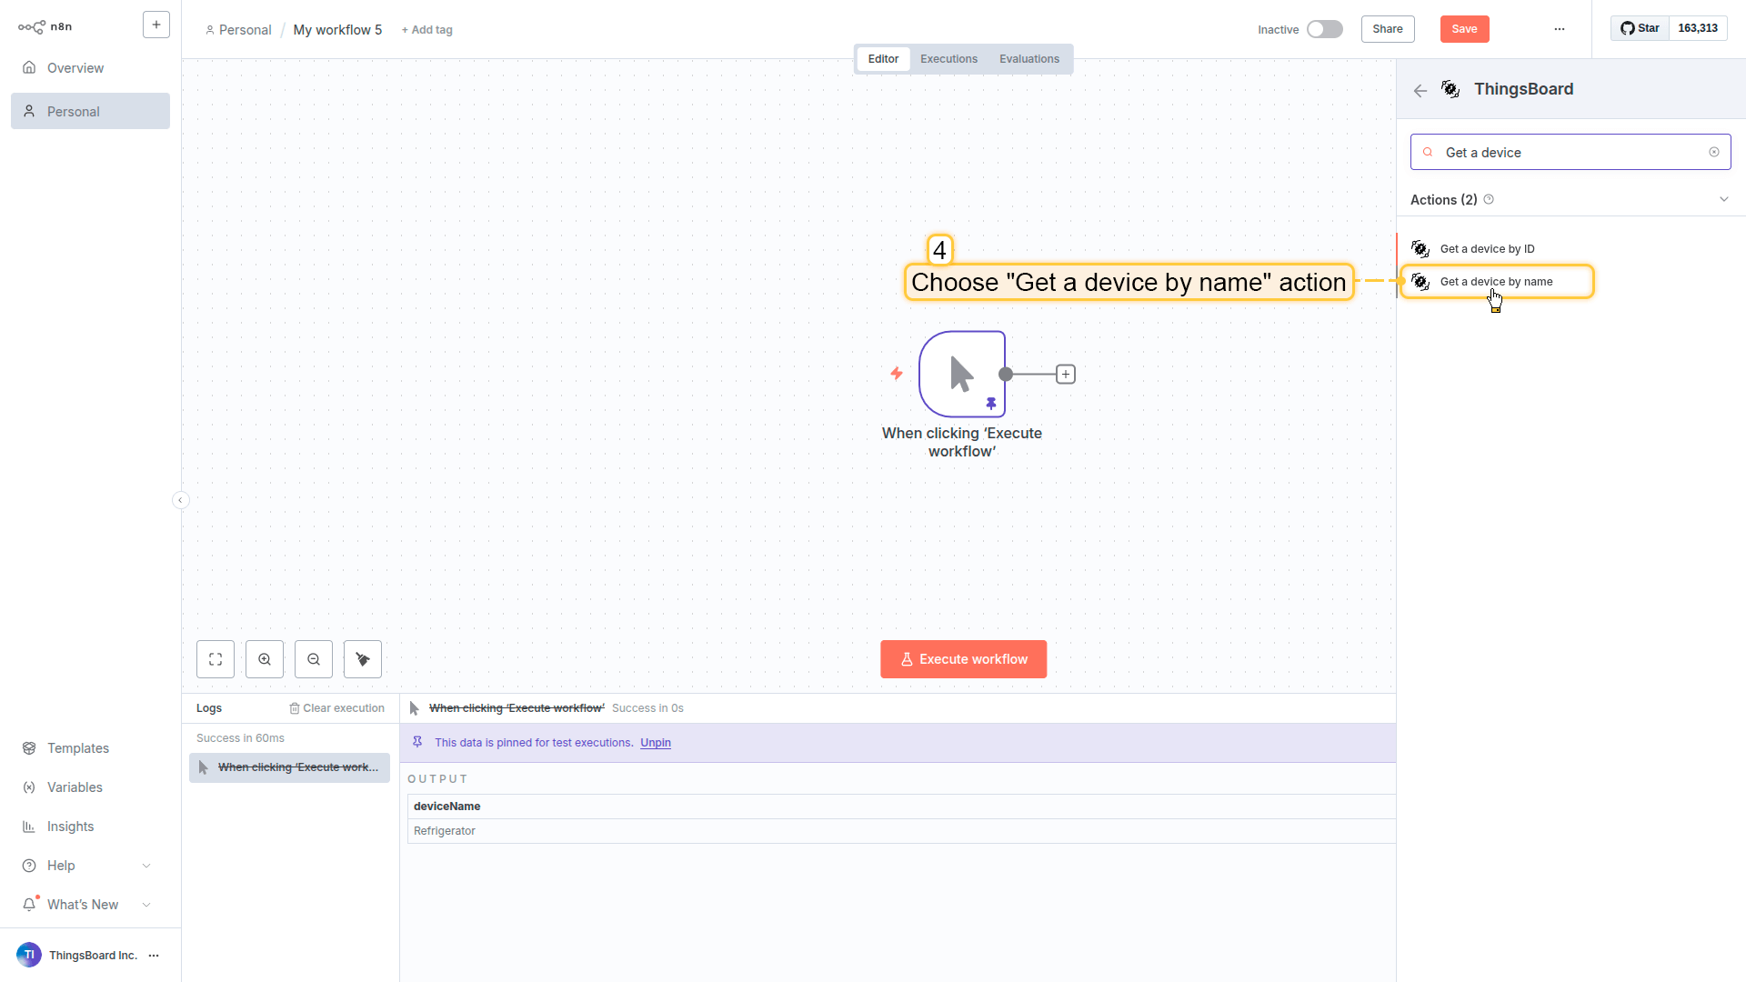Viewport: 1746px width, 982px height.
Task: Click the zoom out magnifier icon
Action: point(314,659)
